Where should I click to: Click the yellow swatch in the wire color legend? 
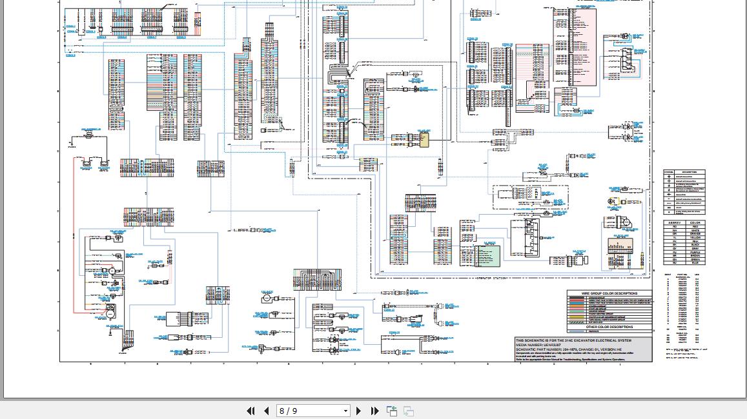tap(577, 317)
